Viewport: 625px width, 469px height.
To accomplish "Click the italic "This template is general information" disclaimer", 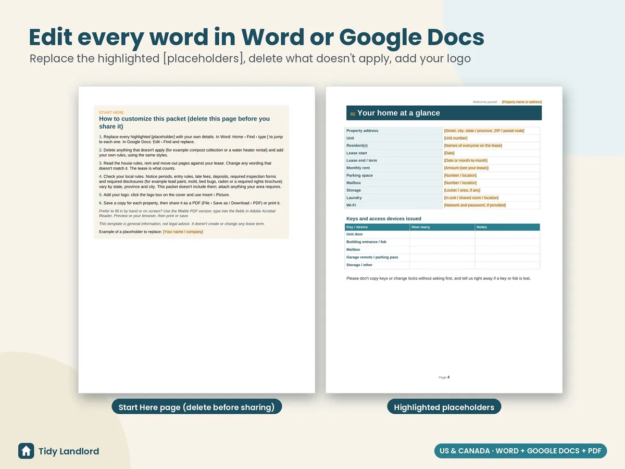I will tap(182, 224).
